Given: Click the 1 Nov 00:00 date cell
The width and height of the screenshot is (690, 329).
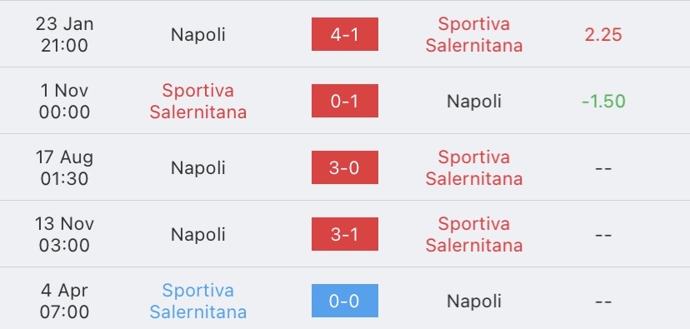Looking at the screenshot, I should tap(64, 101).
